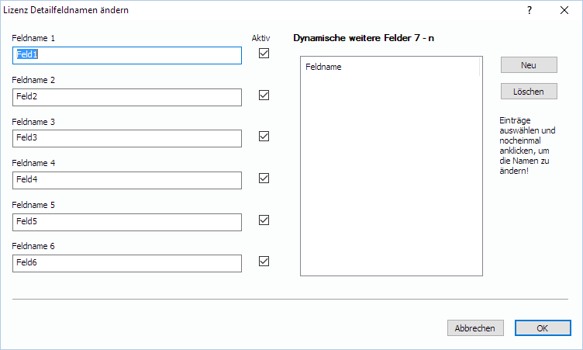Click the 'Feldname 4' label

[33, 163]
